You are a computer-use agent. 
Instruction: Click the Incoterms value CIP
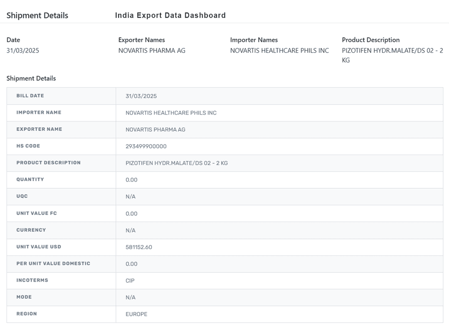click(130, 281)
